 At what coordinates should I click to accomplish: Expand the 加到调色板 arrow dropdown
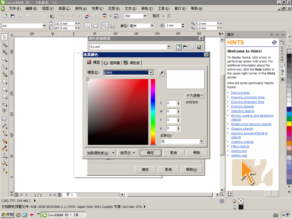113,153
